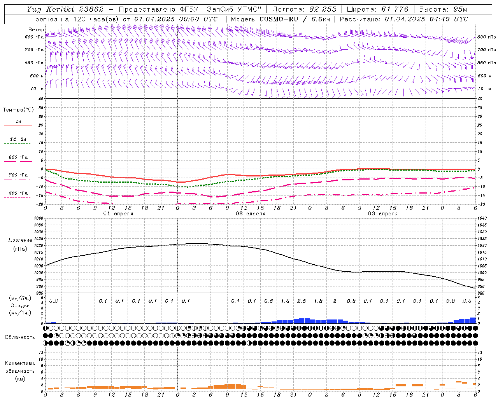
Task: Click the 0.2 precipitation value
Action: (x=54, y=301)
